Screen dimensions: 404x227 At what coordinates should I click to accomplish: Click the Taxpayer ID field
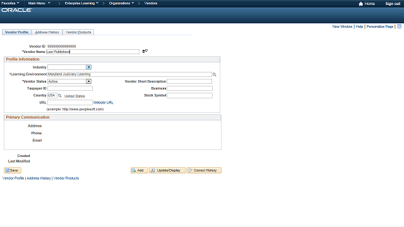[x=70, y=88]
